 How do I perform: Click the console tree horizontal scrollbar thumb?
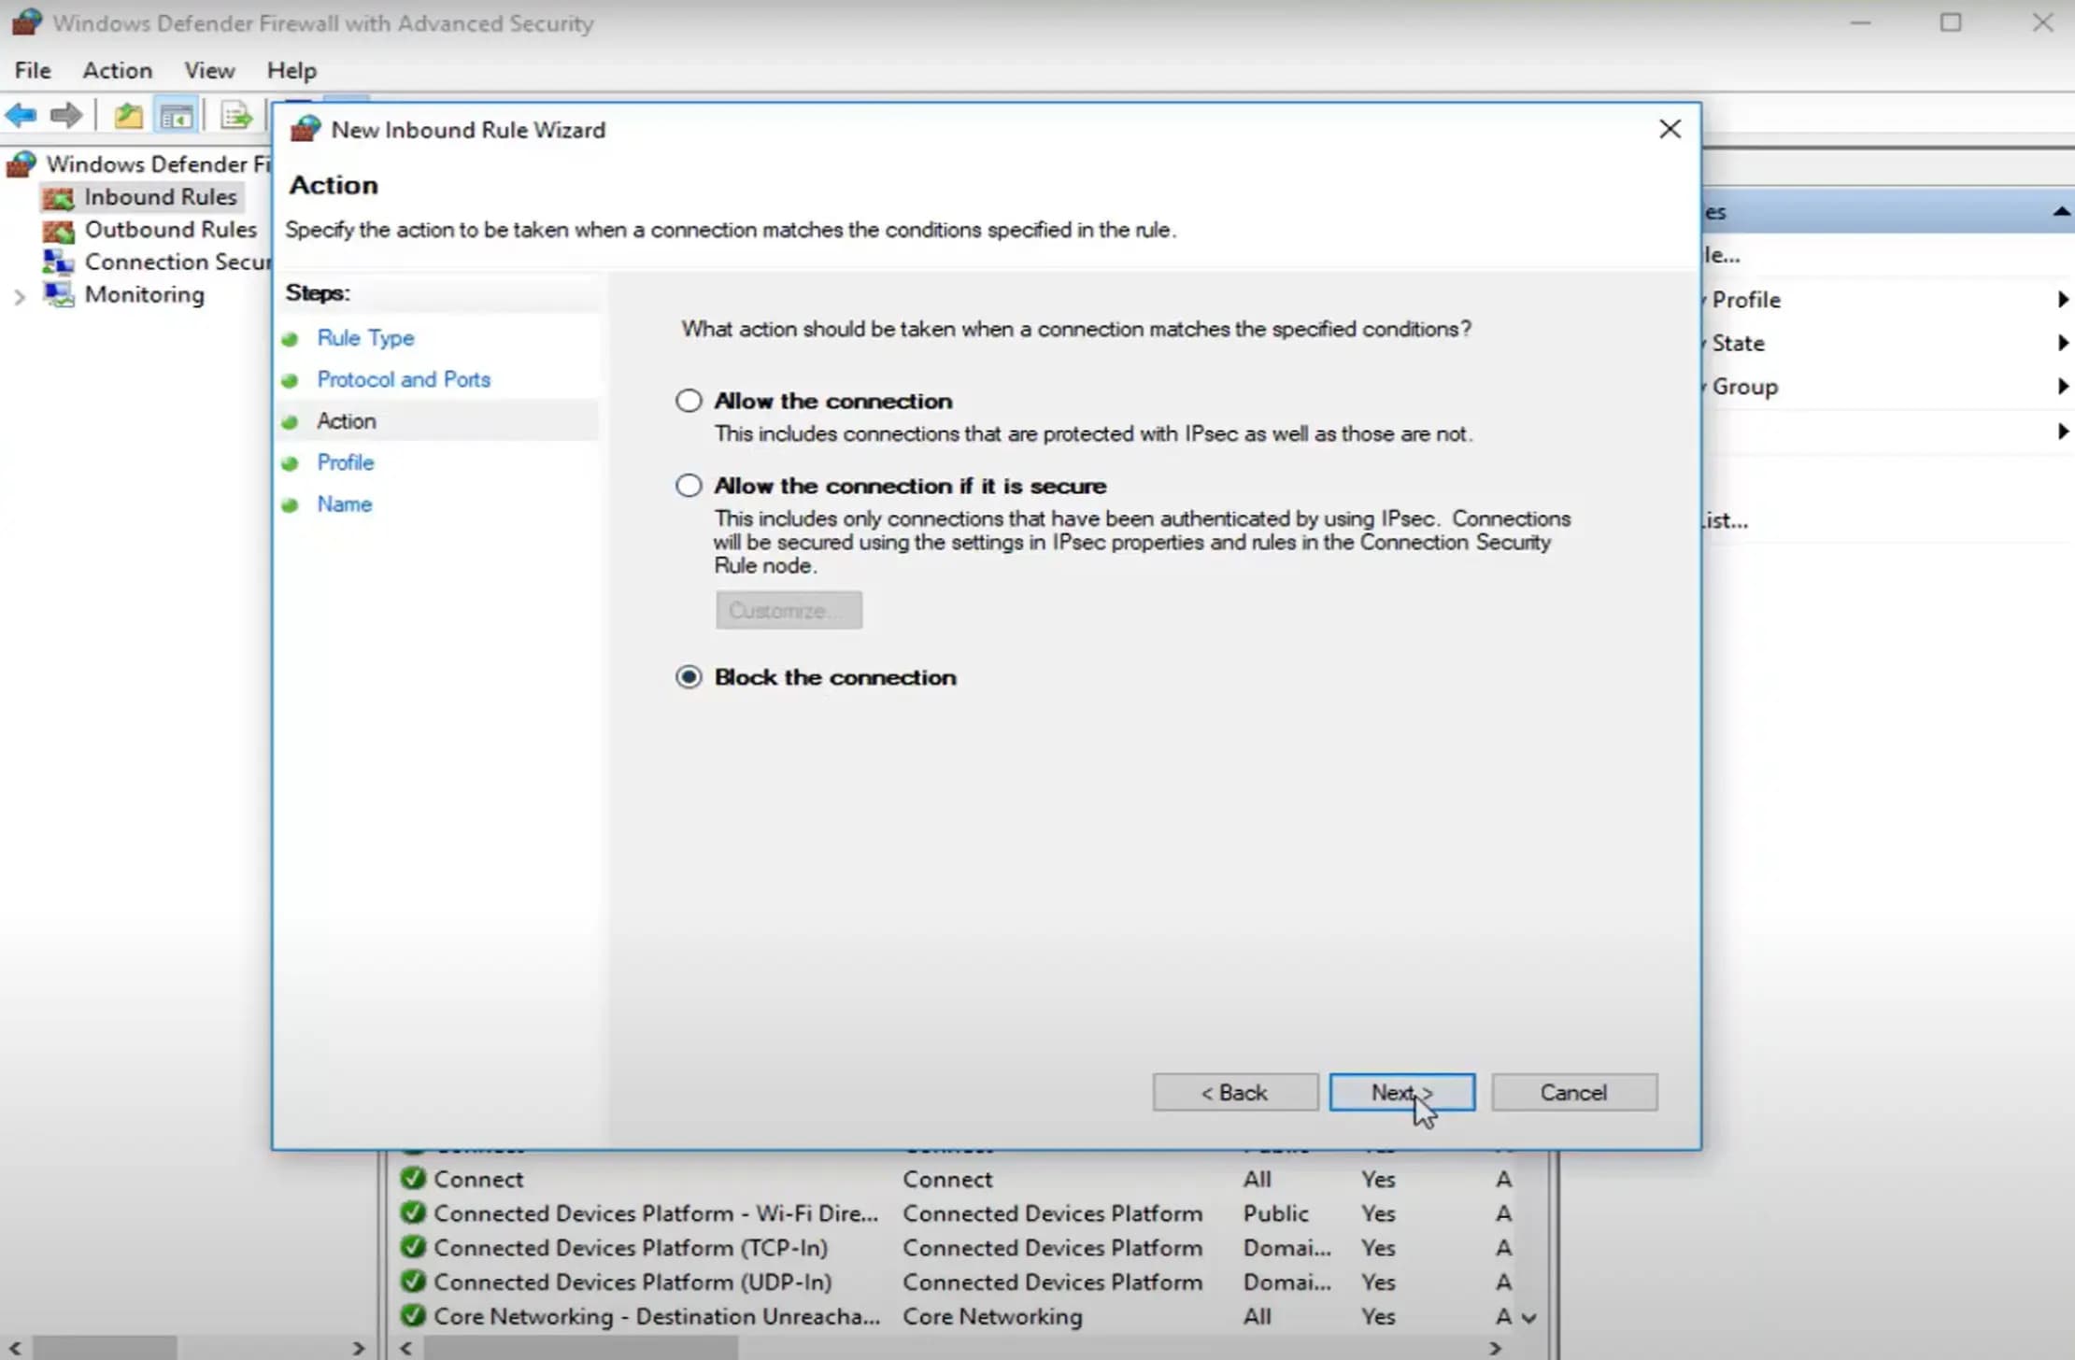point(104,1349)
